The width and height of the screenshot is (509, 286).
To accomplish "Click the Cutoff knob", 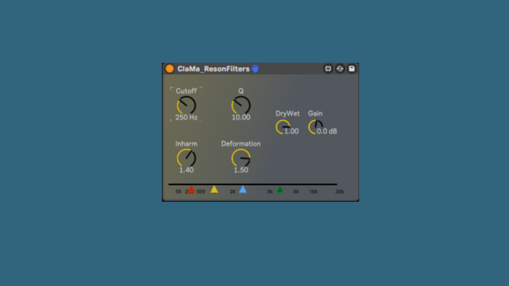I will click(186, 106).
